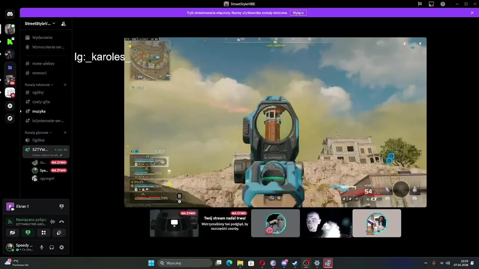The height and width of the screenshot is (269, 479).
Task: Expand the StreetStyleV... server name dropdown
Action: pos(40,24)
